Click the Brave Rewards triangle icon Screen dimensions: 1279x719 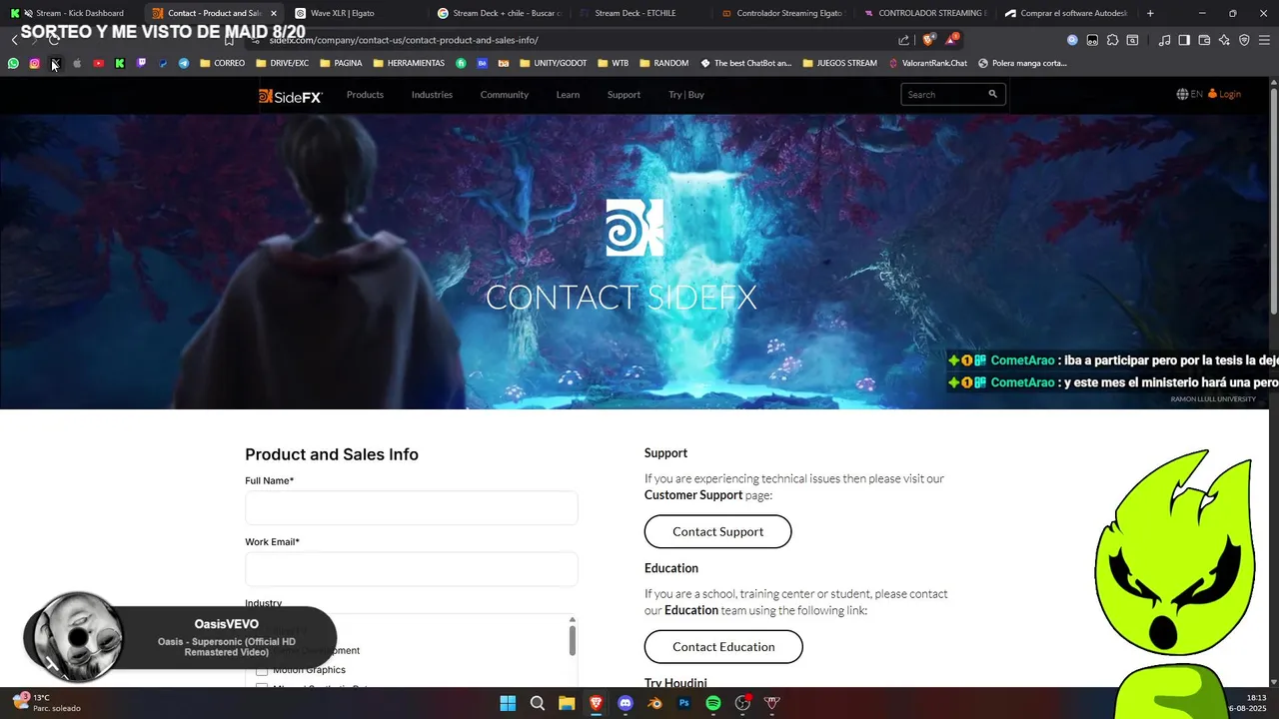pos(952,40)
